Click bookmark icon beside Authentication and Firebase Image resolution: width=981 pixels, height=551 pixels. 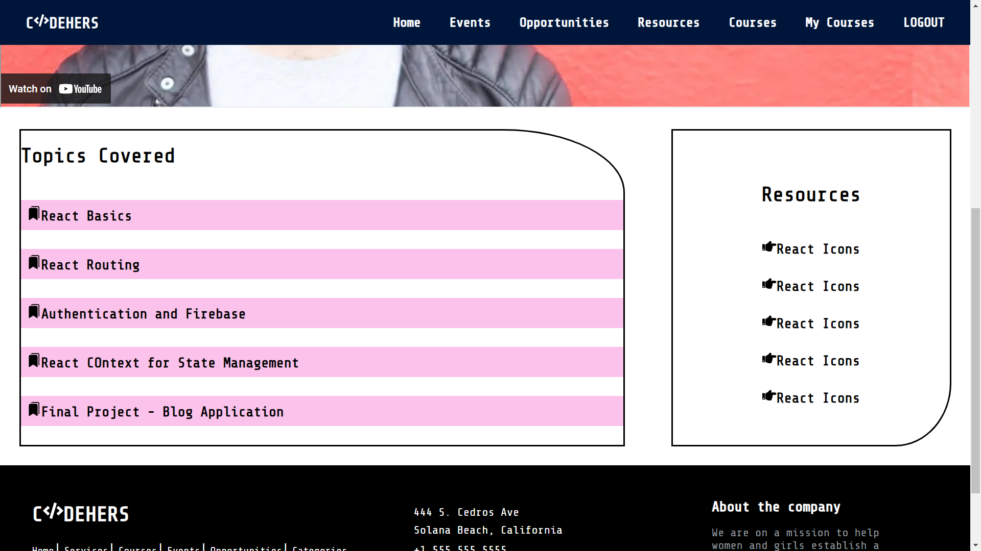point(34,311)
